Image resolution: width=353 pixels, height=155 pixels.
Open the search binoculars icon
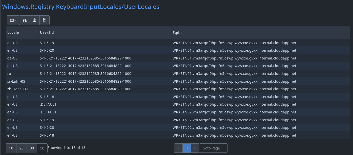click(x=25, y=20)
